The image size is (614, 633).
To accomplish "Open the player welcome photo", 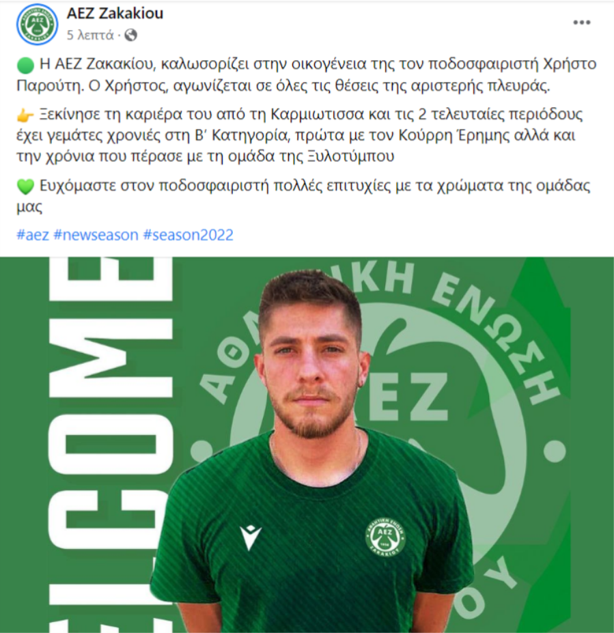I will tap(307, 445).
